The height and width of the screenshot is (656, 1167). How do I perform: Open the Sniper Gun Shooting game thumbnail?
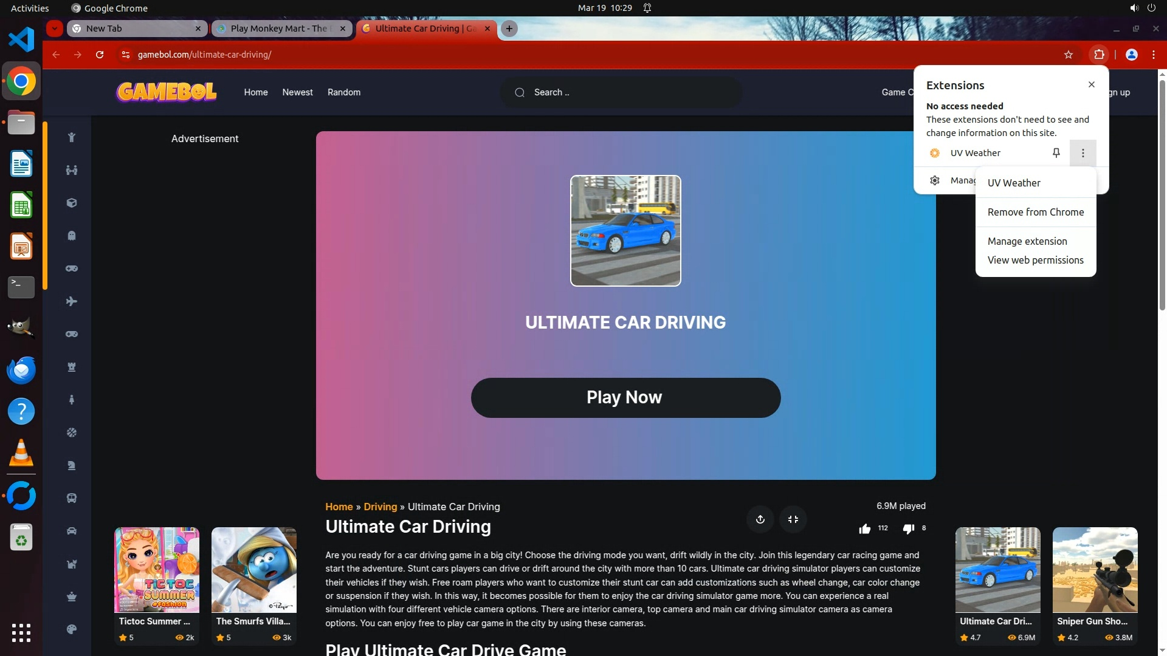click(1095, 570)
